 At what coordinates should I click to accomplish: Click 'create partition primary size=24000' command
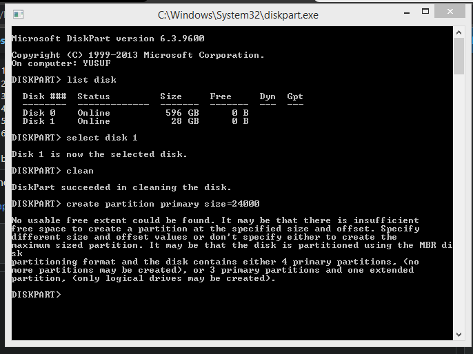(135, 204)
